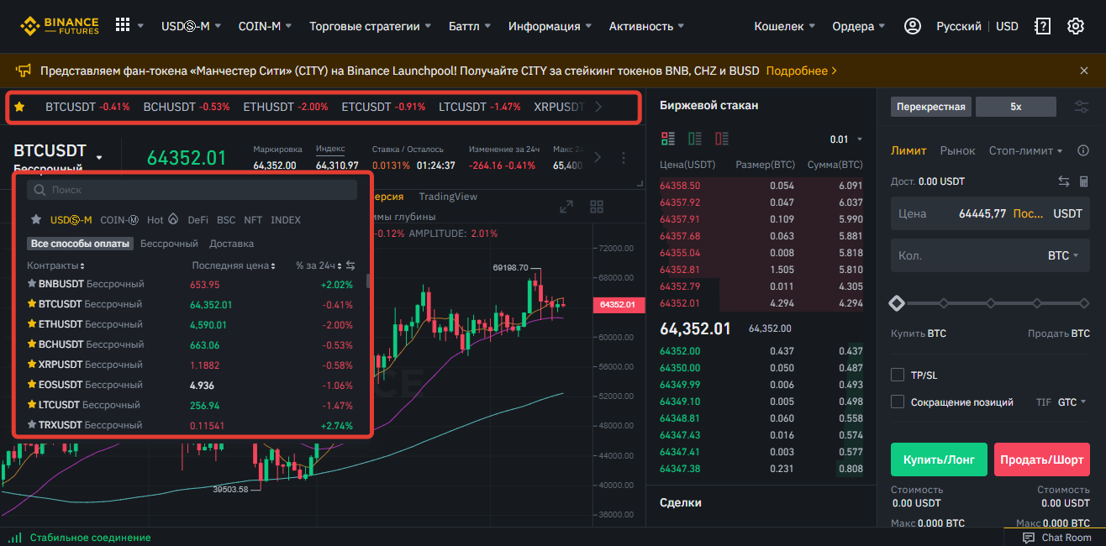
Task: Toggle favorite star for ETHUSDT row
Action: (32, 324)
